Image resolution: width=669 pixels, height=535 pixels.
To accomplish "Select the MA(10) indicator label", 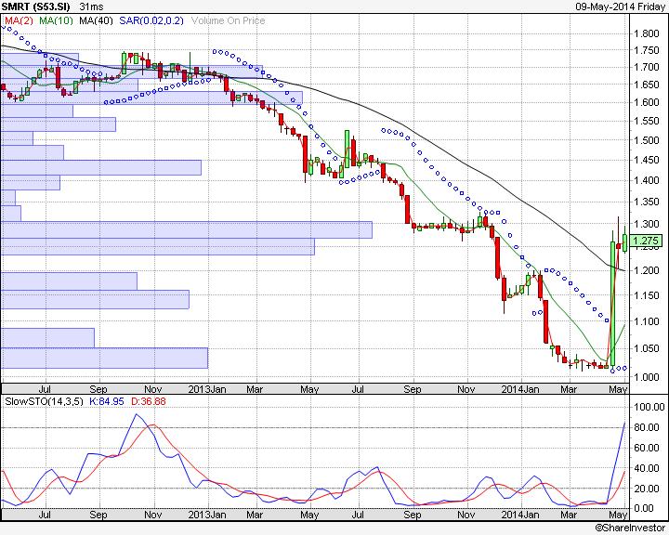I will [x=56, y=20].
